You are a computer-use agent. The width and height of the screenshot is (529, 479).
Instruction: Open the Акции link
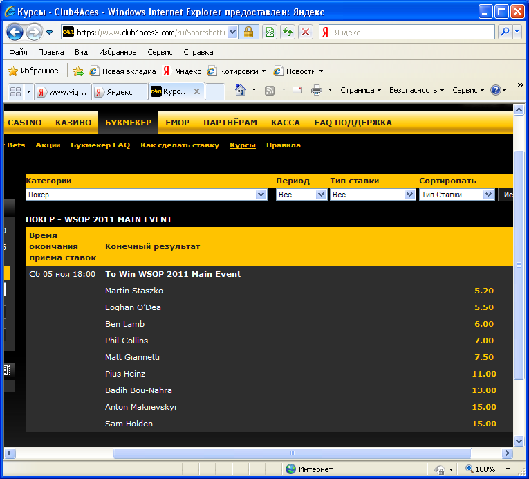pyautogui.click(x=48, y=145)
